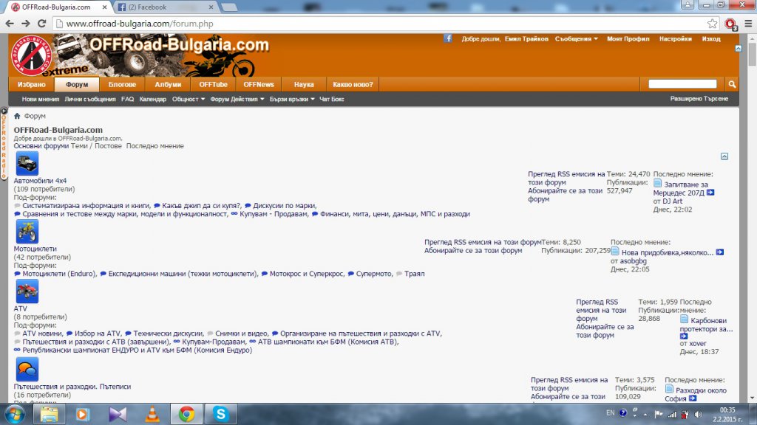Go to last post arrow next to Мерцедес 207Д
Image resolution: width=757 pixels, height=425 pixels.
(x=710, y=193)
